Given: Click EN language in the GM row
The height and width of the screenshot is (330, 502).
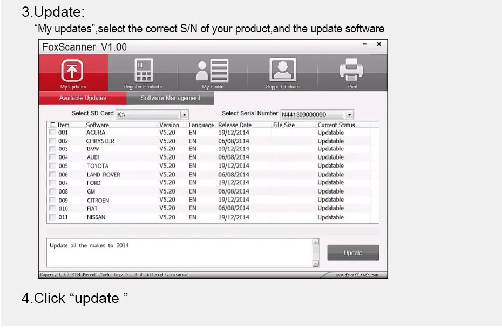Looking at the screenshot, I should pyautogui.click(x=192, y=191).
